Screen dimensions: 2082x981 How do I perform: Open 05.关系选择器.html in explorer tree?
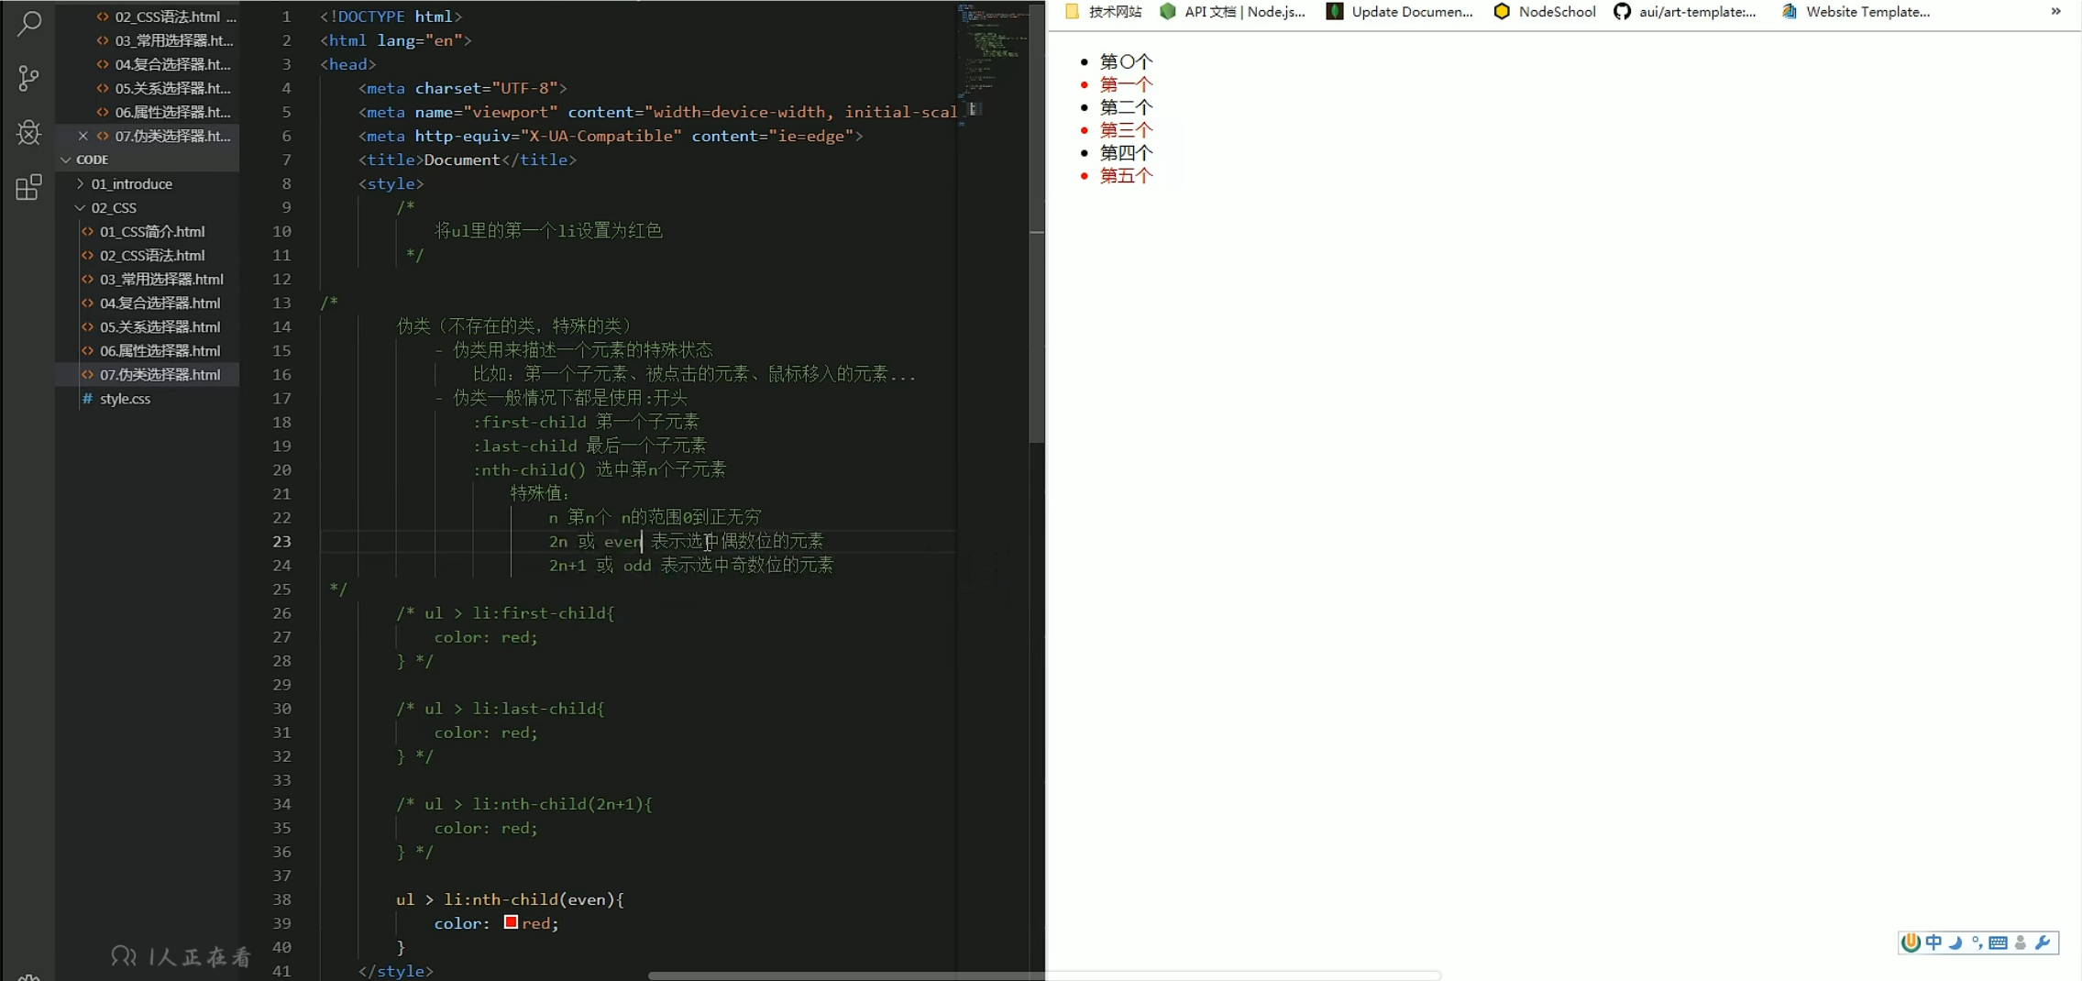coord(147,326)
